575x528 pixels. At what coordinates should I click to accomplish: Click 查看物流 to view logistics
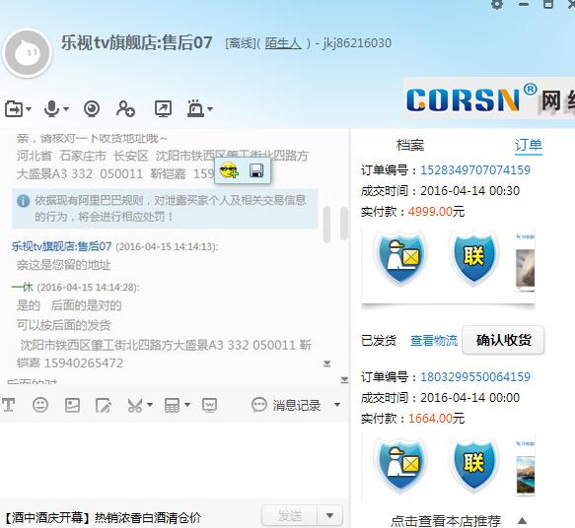(434, 341)
